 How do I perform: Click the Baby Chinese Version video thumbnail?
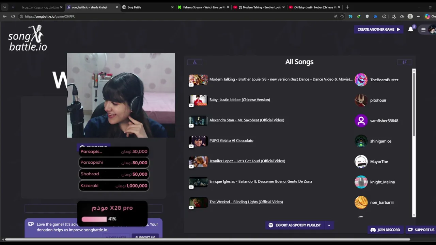click(198, 100)
